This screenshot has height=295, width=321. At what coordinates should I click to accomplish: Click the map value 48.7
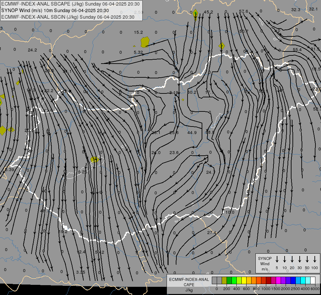coord(45,211)
